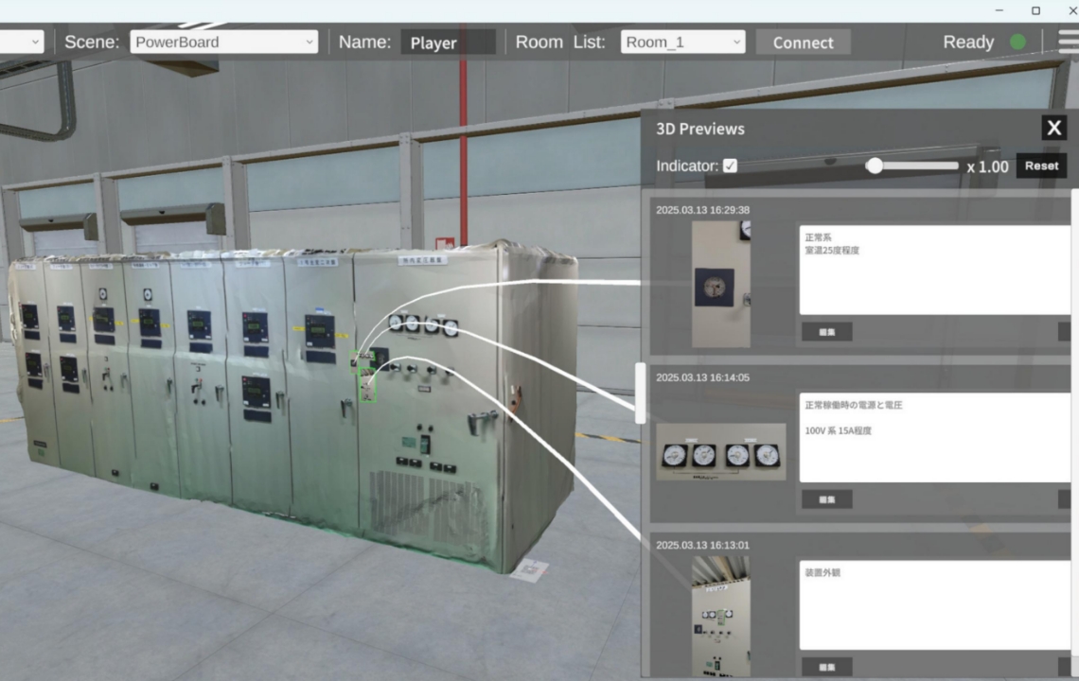The height and width of the screenshot is (681, 1079).
Task: Click the floor marker near cabinet base
Action: pos(529,570)
